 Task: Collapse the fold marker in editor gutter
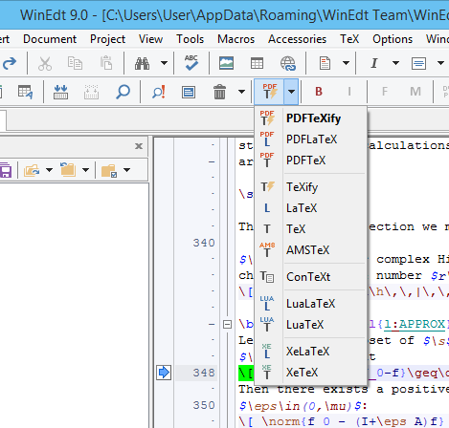(x=227, y=325)
